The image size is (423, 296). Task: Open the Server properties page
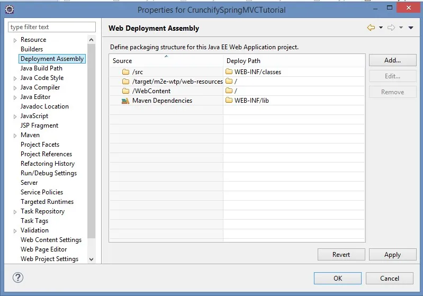[29, 183]
